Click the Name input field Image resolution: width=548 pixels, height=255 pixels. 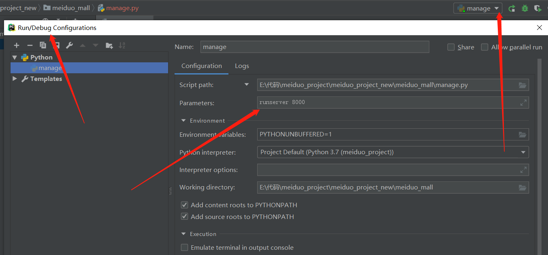[x=315, y=47]
